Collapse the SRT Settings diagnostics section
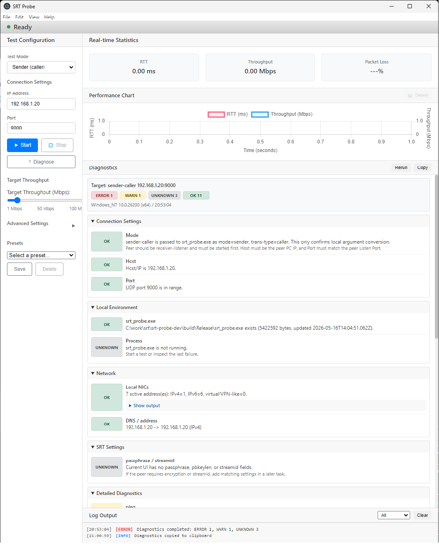Screen dimensions: 439x544 (93, 447)
